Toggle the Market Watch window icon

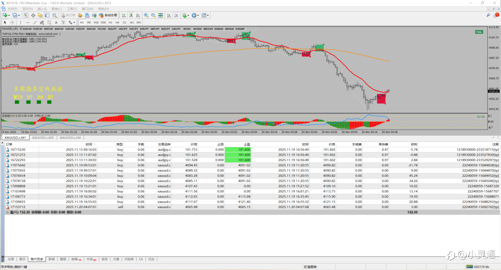[x=26, y=15]
